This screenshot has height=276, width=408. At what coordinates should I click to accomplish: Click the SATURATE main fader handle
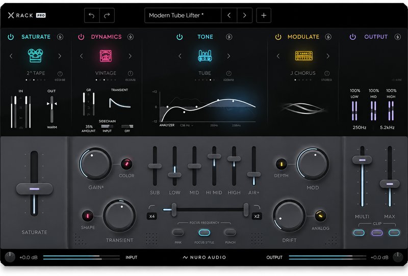pos(34,189)
